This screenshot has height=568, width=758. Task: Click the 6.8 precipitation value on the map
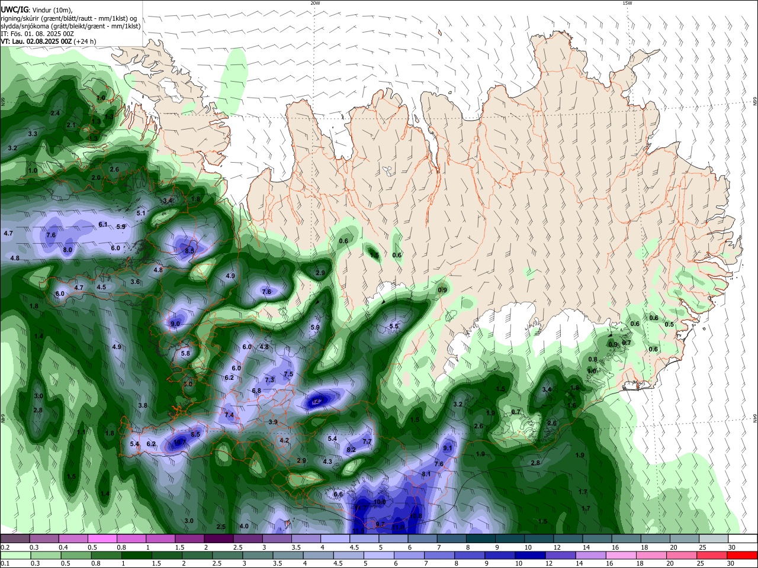coord(256,390)
